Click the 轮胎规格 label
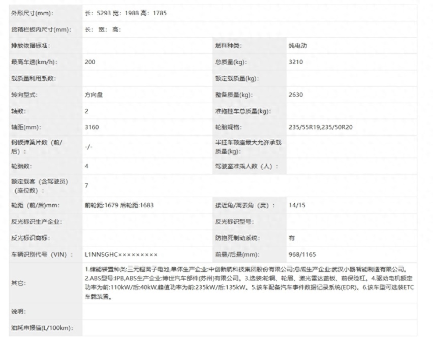The height and width of the screenshot is (344, 433). [x=228, y=127]
